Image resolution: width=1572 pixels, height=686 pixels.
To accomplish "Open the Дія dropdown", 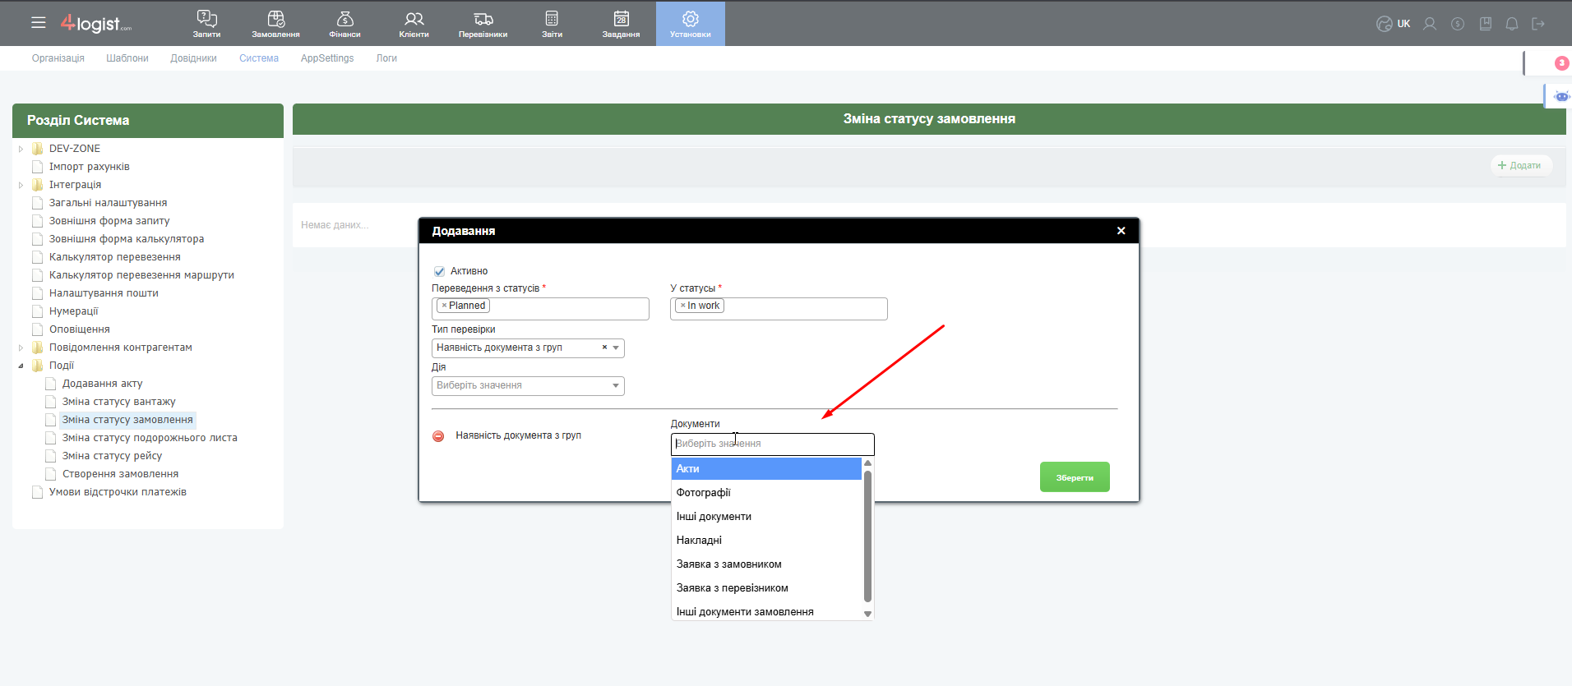I will [528, 386].
